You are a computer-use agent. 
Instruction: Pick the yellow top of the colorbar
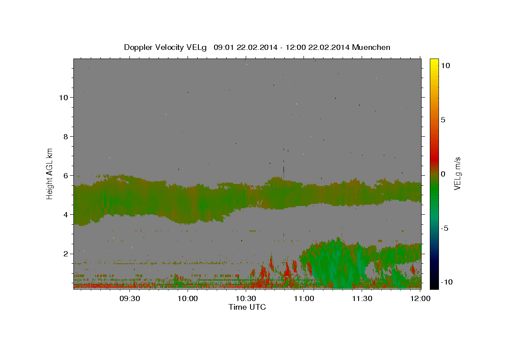pyautogui.click(x=434, y=62)
